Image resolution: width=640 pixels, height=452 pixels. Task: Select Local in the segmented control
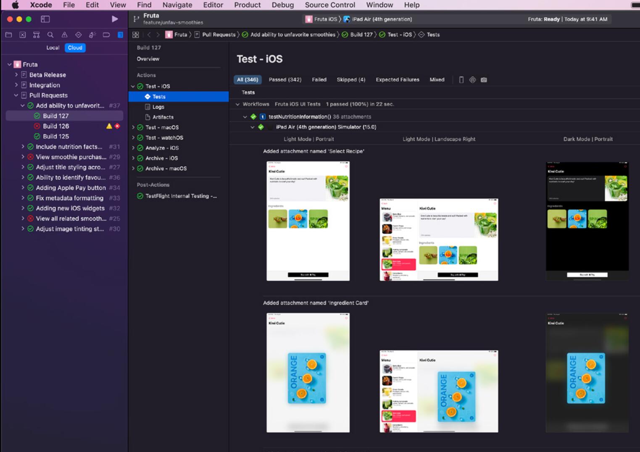click(53, 48)
